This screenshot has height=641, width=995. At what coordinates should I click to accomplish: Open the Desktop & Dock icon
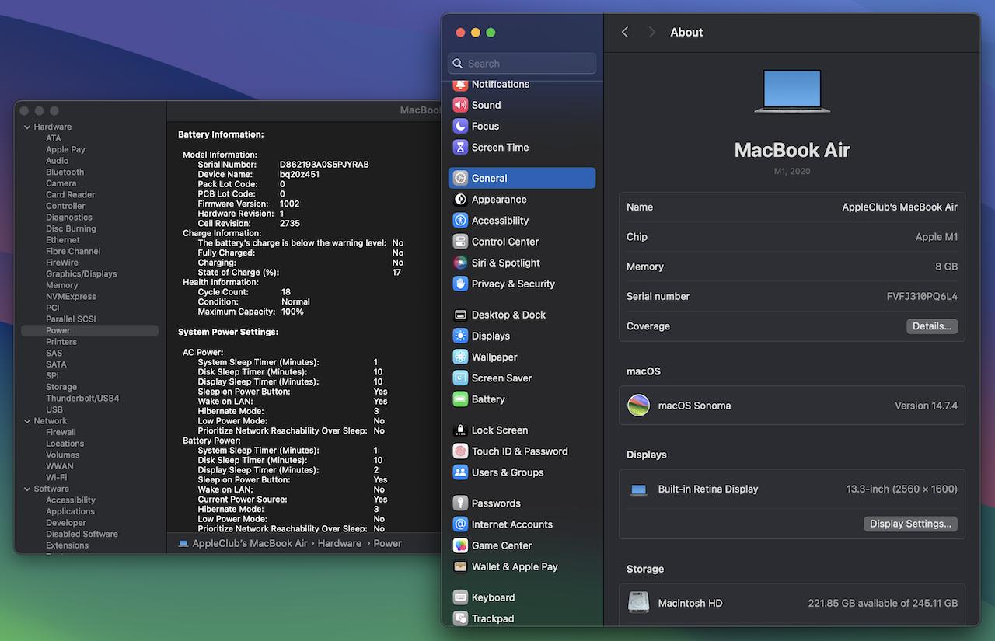point(460,315)
